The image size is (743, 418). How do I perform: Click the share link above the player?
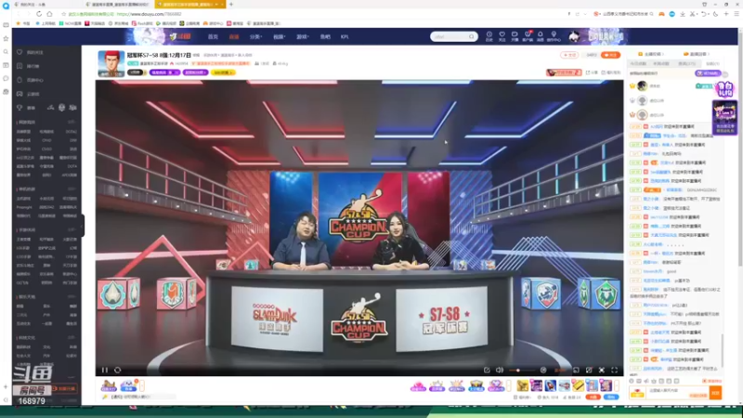point(592,72)
